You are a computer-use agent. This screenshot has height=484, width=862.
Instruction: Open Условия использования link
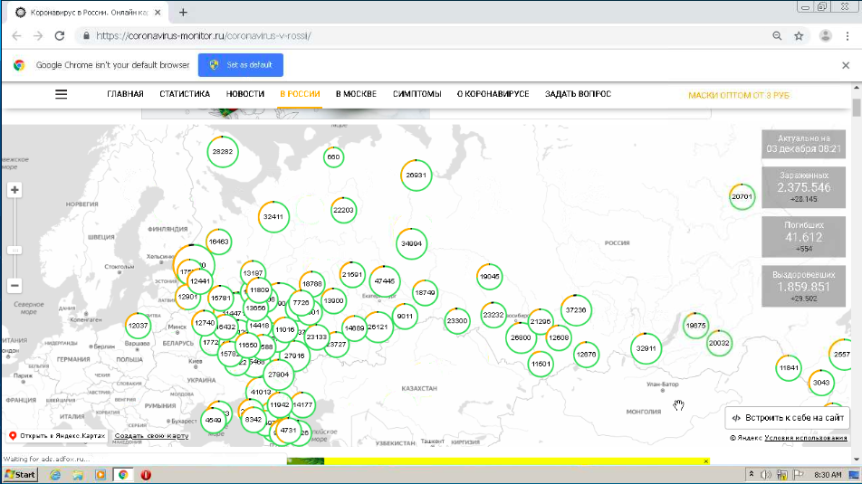tap(805, 438)
